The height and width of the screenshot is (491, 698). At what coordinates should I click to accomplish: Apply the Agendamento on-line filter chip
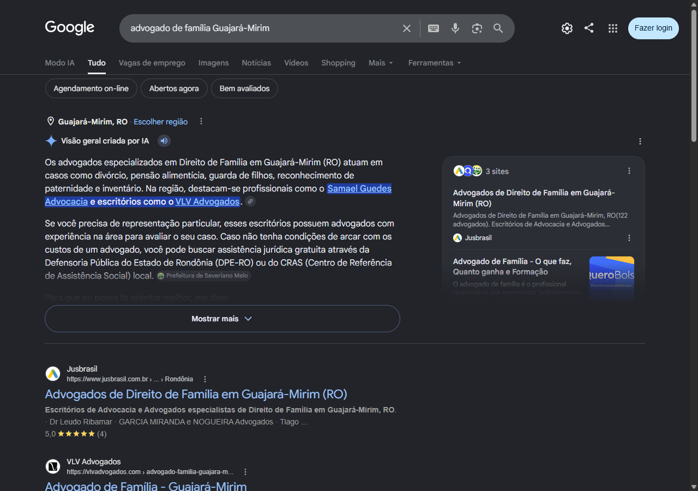pyautogui.click(x=91, y=88)
